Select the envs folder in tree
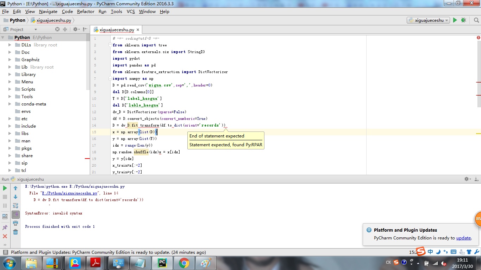Screen dimensions: 481x270 pos(26,111)
